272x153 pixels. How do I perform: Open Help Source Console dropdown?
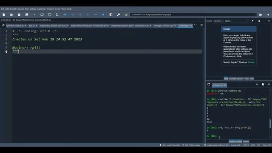point(218,21)
